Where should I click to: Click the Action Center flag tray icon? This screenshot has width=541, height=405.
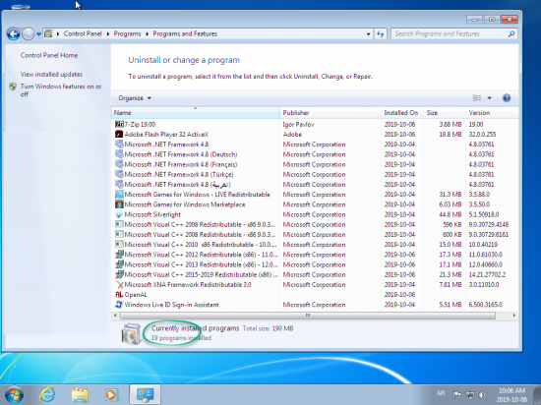click(x=456, y=394)
